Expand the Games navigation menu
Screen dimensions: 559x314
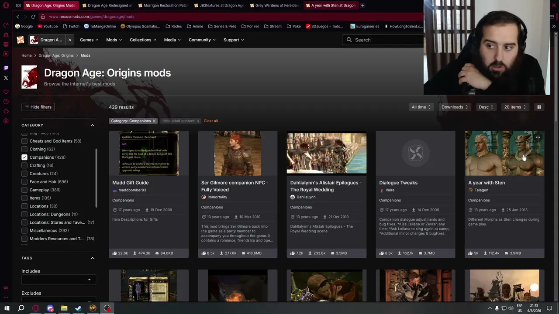pyautogui.click(x=89, y=40)
